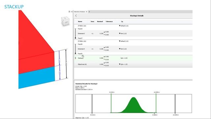
Task: Select the blue part in the 3D viewport
Action: [x=37, y=77]
